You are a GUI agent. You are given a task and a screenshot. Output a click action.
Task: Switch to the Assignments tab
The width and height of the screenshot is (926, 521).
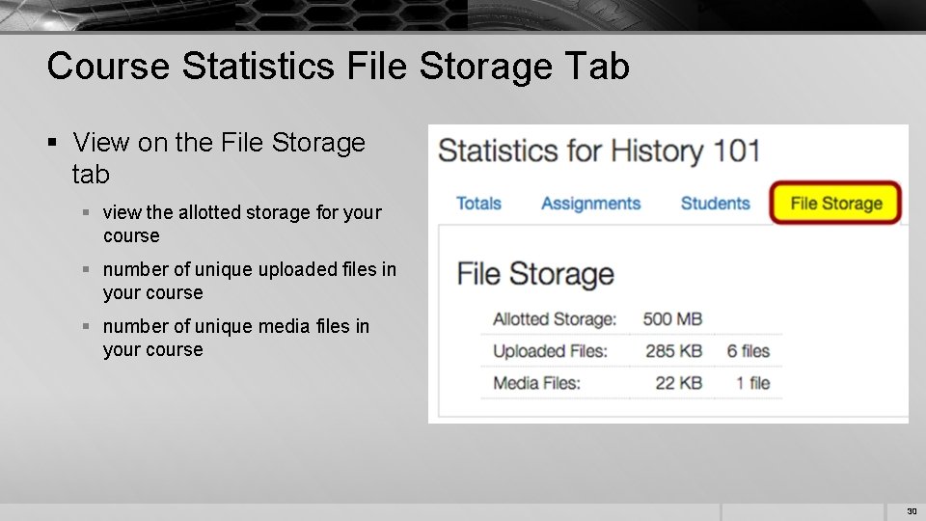[x=590, y=204]
